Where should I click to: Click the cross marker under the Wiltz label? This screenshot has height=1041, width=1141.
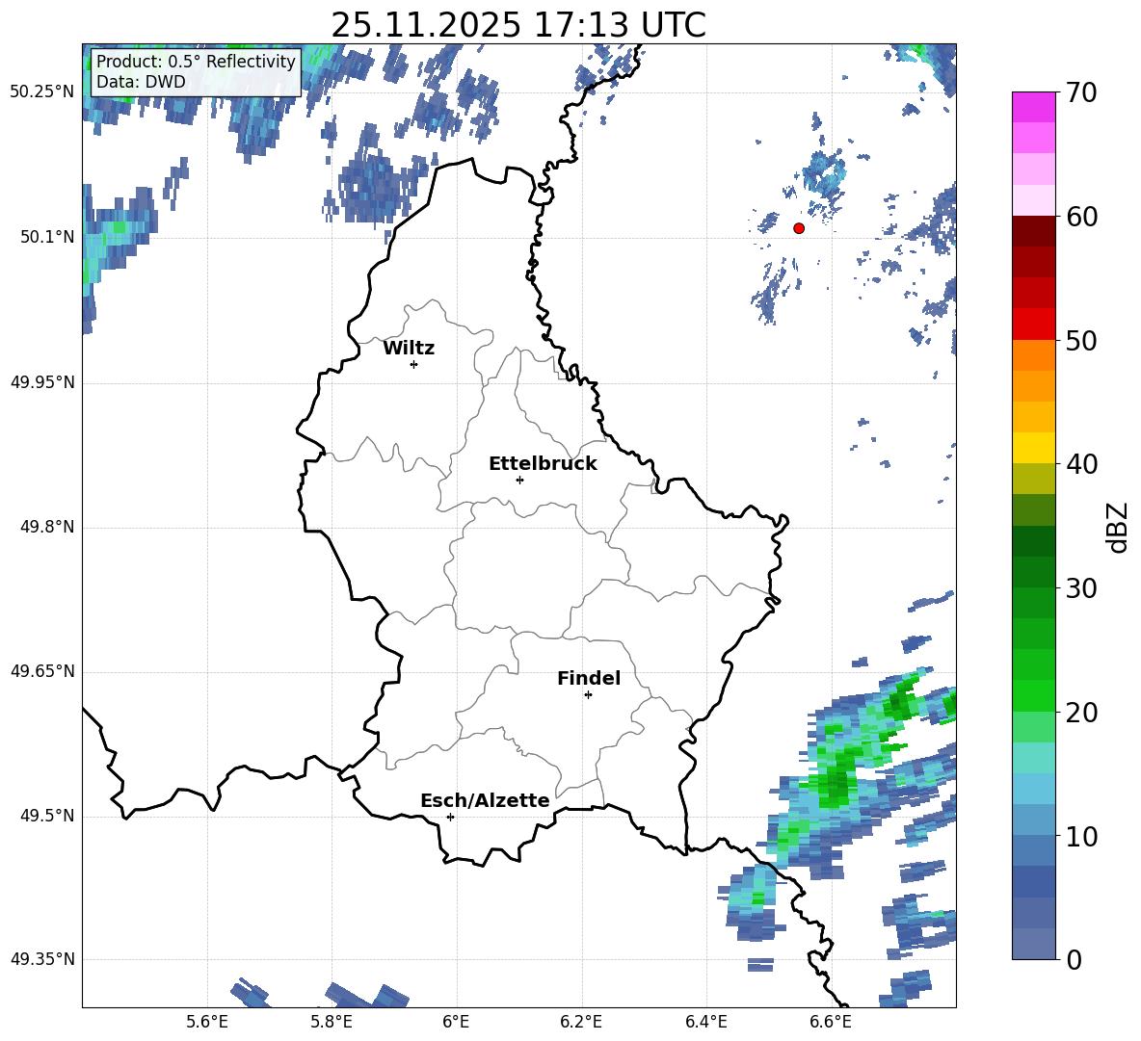point(414,364)
